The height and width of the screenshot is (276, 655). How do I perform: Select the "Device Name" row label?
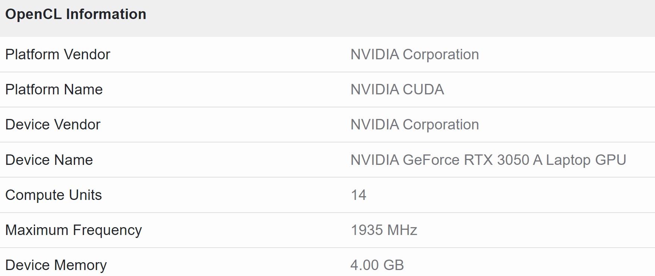(49, 160)
